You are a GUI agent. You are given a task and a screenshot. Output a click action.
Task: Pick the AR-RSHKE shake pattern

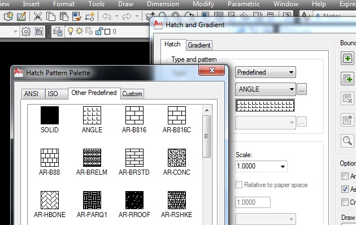pos(177,200)
